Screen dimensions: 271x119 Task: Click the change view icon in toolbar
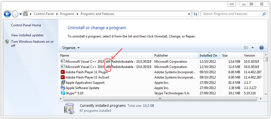246,48
